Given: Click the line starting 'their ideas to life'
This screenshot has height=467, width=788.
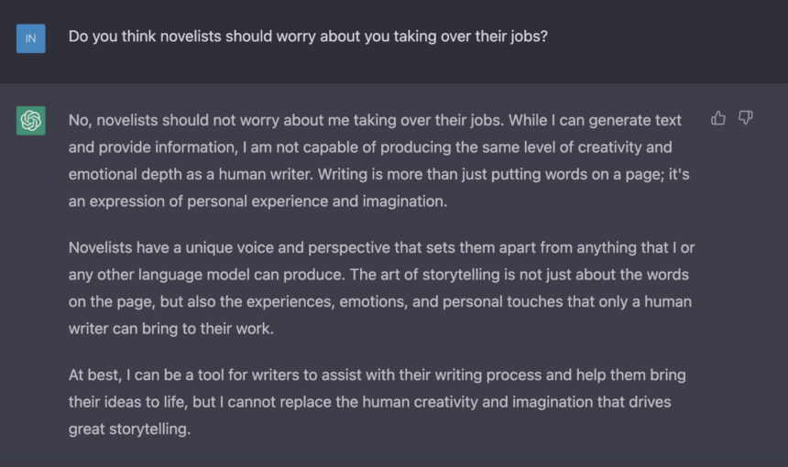Looking at the screenshot, I should pyautogui.click(x=370, y=403).
